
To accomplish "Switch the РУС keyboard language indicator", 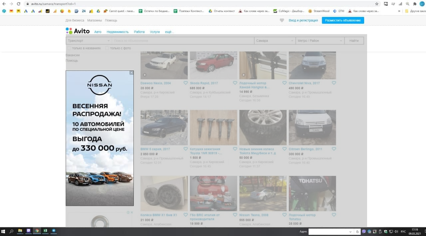I will (x=403, y=231).
